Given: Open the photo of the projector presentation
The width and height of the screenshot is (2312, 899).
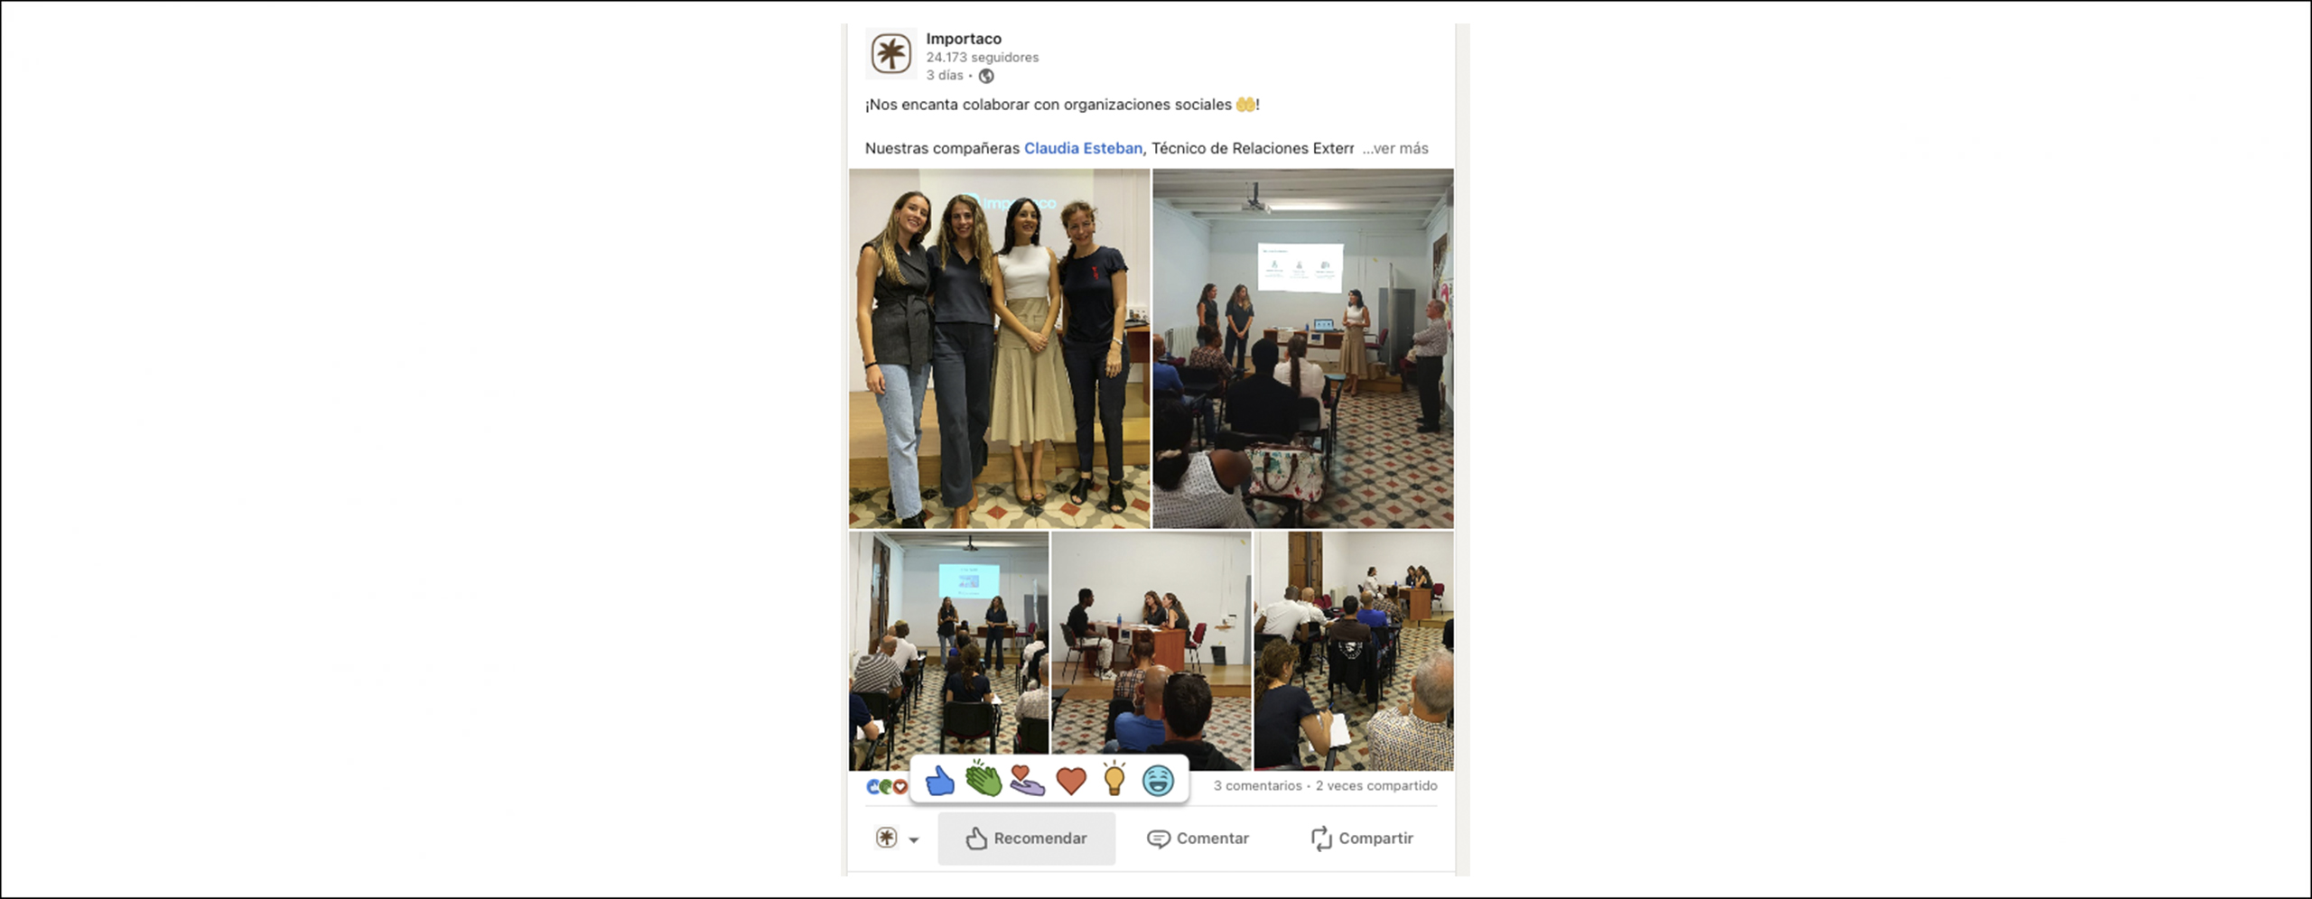Looking at the screenshot, I should click(x=1303, y=348).
